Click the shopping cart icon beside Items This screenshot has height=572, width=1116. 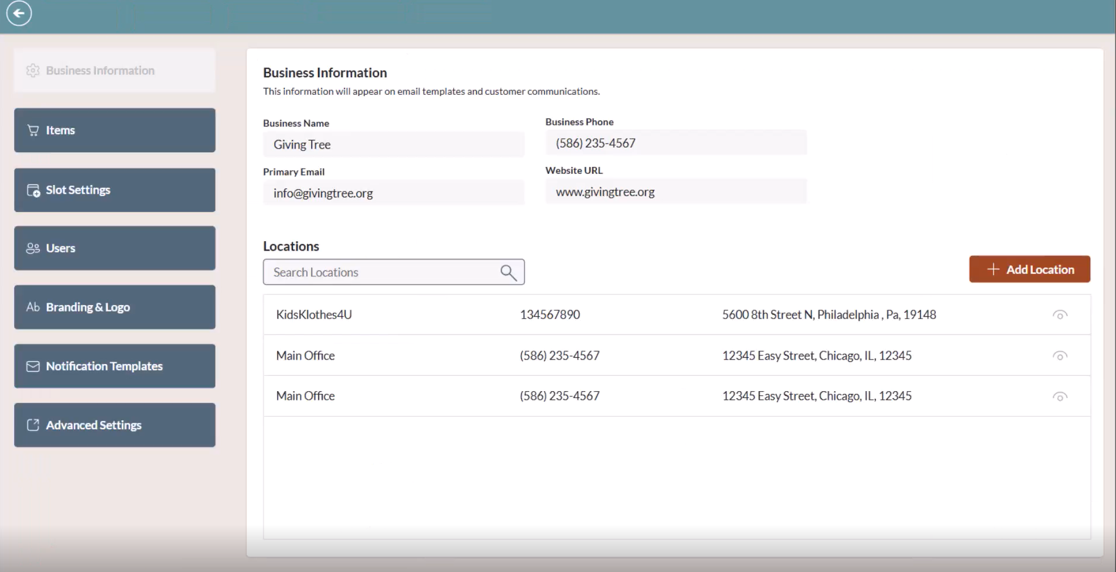tap(33, 131)
